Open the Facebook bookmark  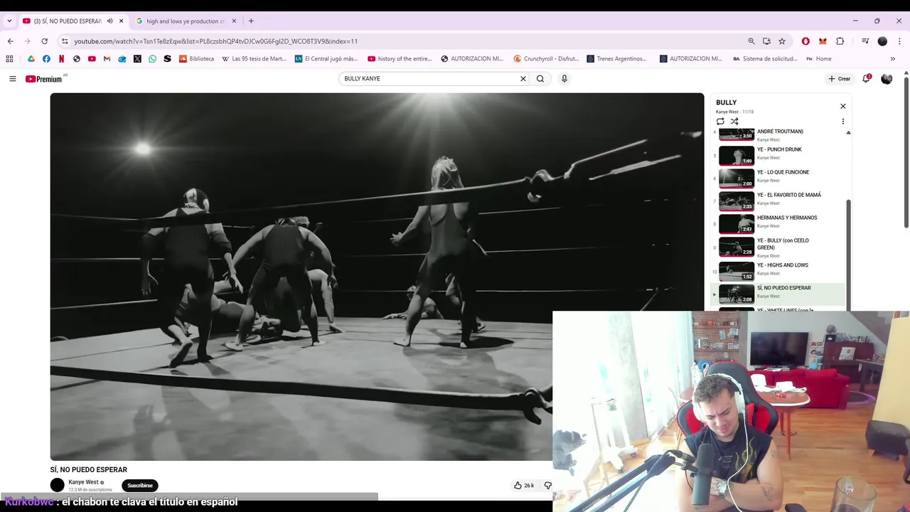pyautogui.click(x=46, y=59)
